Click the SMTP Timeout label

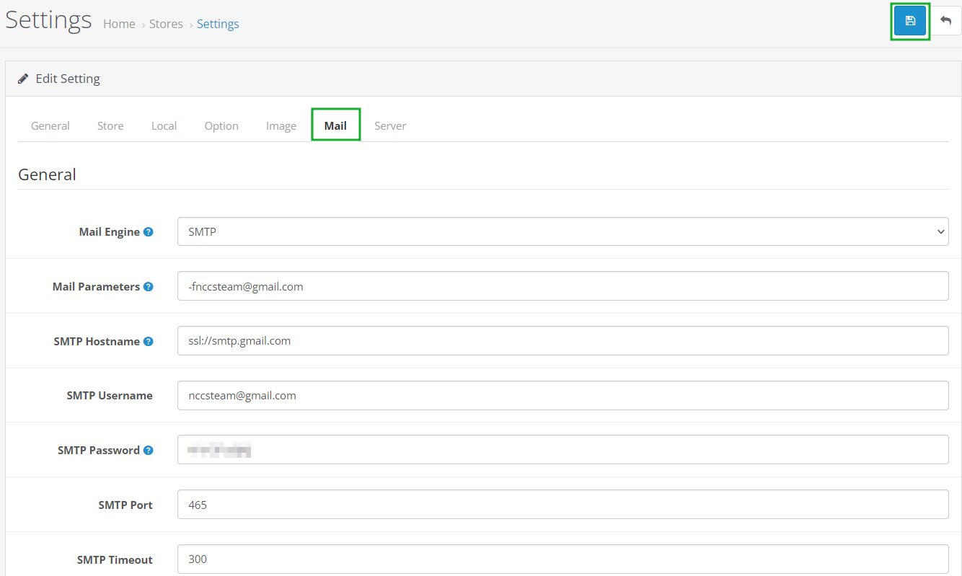[115, 559]
